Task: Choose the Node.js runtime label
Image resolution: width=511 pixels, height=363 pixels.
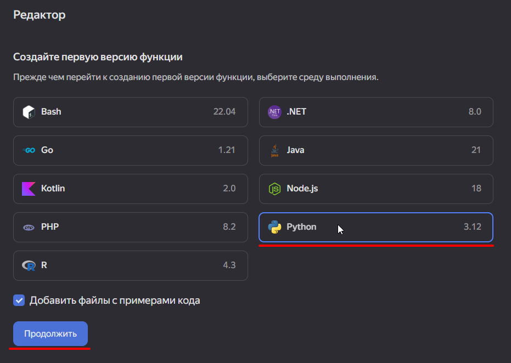Action: coord(302,189)
